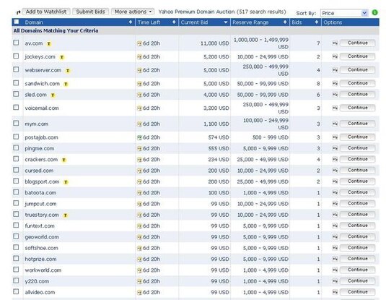Click the watchlist icon in y220.com options
386x300 pixels.
[x=335, y=281]
